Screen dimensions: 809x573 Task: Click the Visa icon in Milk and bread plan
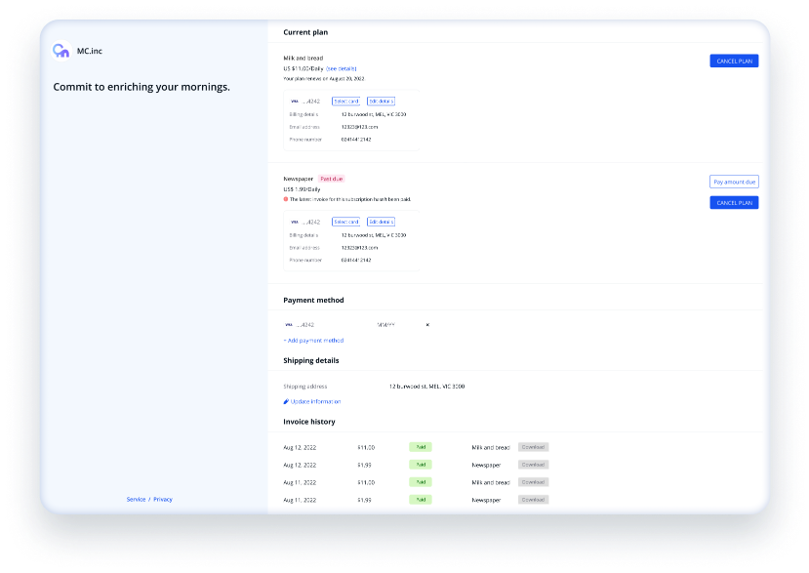tap(294, 101)
